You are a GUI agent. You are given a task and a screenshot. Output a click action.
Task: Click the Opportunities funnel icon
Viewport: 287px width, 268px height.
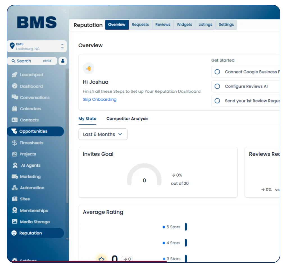(14, 131)
